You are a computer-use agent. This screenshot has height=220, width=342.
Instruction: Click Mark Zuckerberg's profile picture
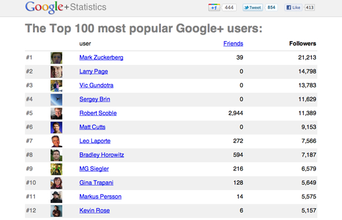56,58
